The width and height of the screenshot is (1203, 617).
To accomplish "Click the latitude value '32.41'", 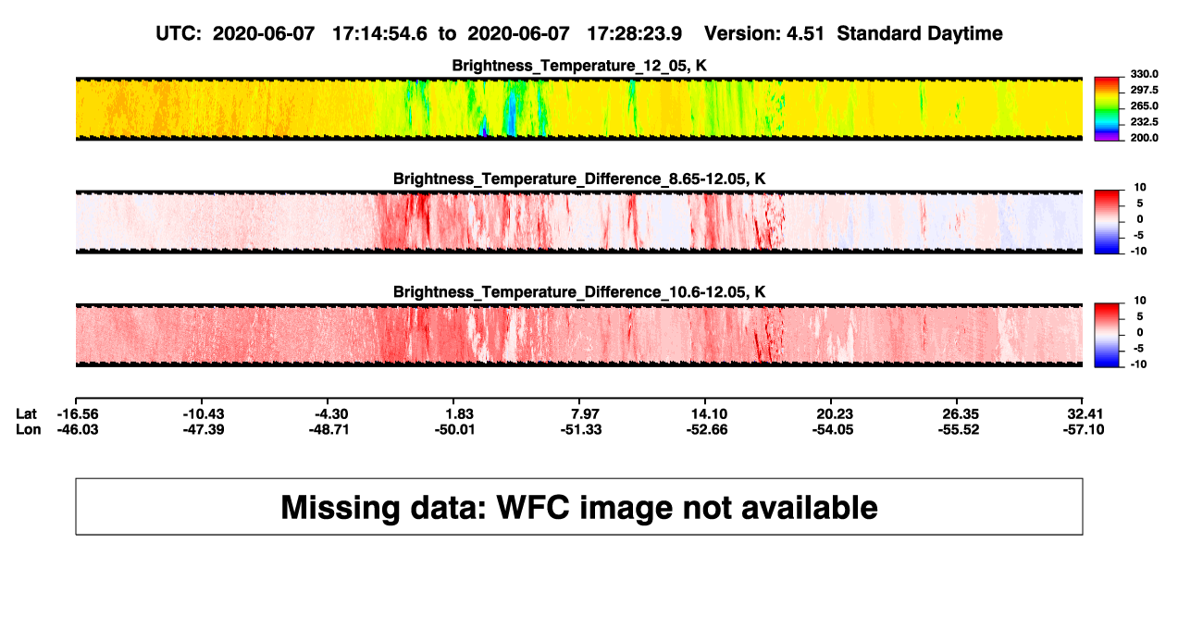I will [x=1086, y=413].
